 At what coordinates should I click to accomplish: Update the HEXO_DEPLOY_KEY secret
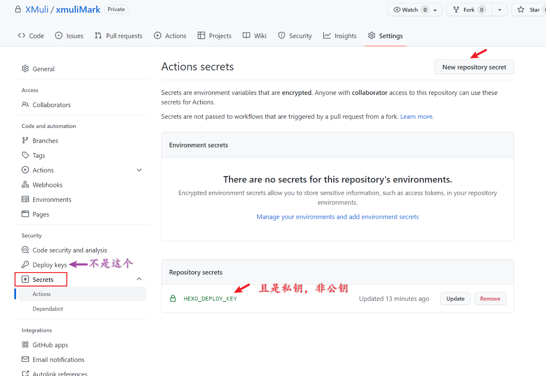coord(456,299)
